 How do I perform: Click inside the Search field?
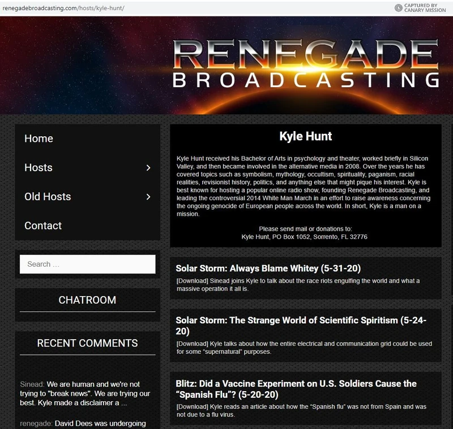[87, 264]
